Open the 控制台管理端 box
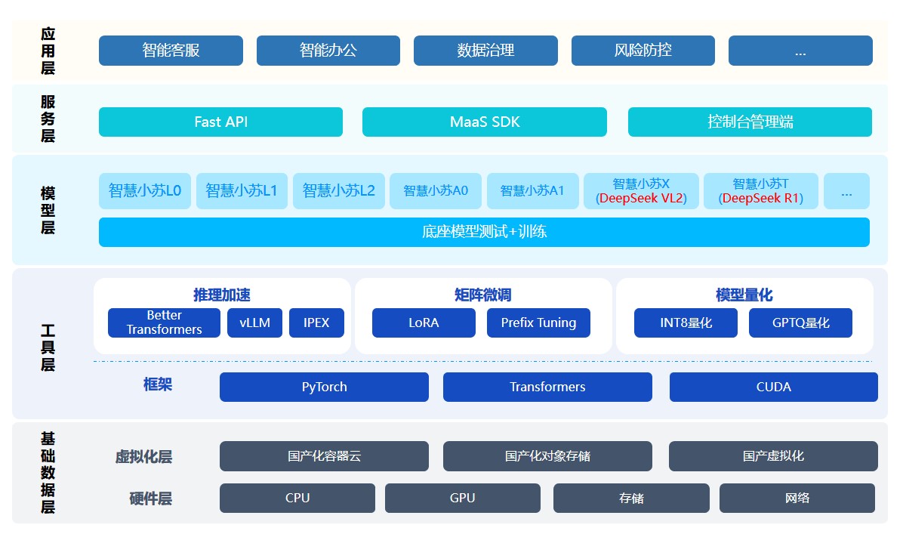 click(750, 122)
